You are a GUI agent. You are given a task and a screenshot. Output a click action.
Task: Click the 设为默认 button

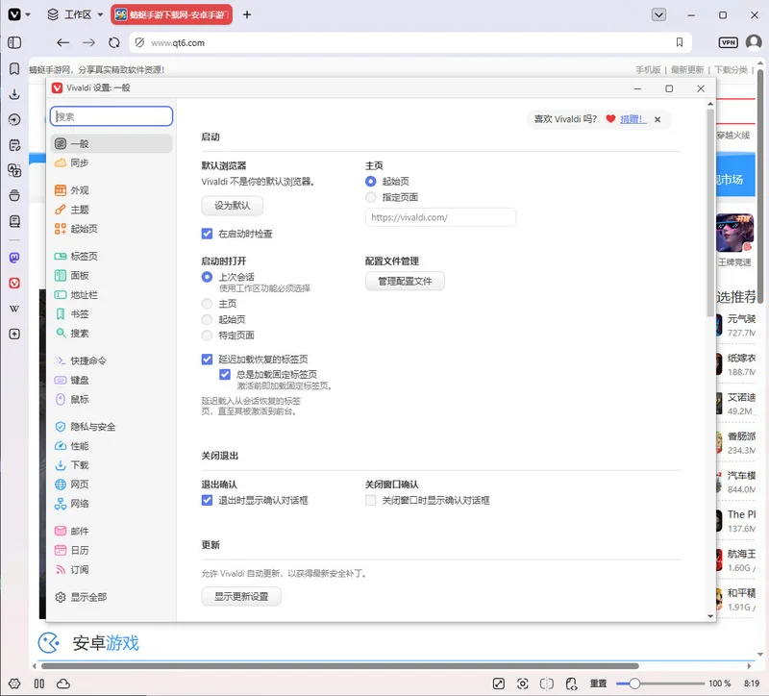click(232, 206)
